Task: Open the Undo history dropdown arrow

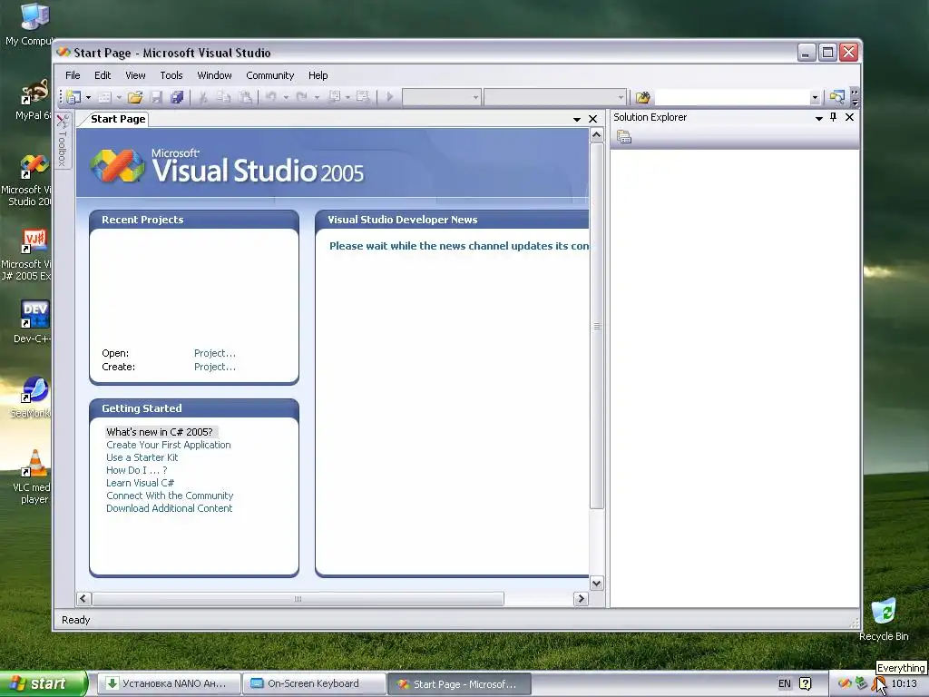Action: (x=286, y=97)
